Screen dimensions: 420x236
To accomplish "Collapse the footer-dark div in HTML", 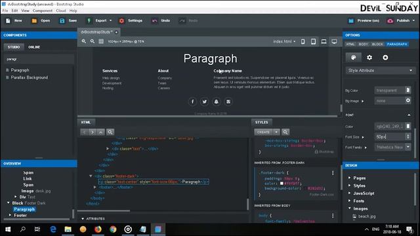I will click(91, 176).
